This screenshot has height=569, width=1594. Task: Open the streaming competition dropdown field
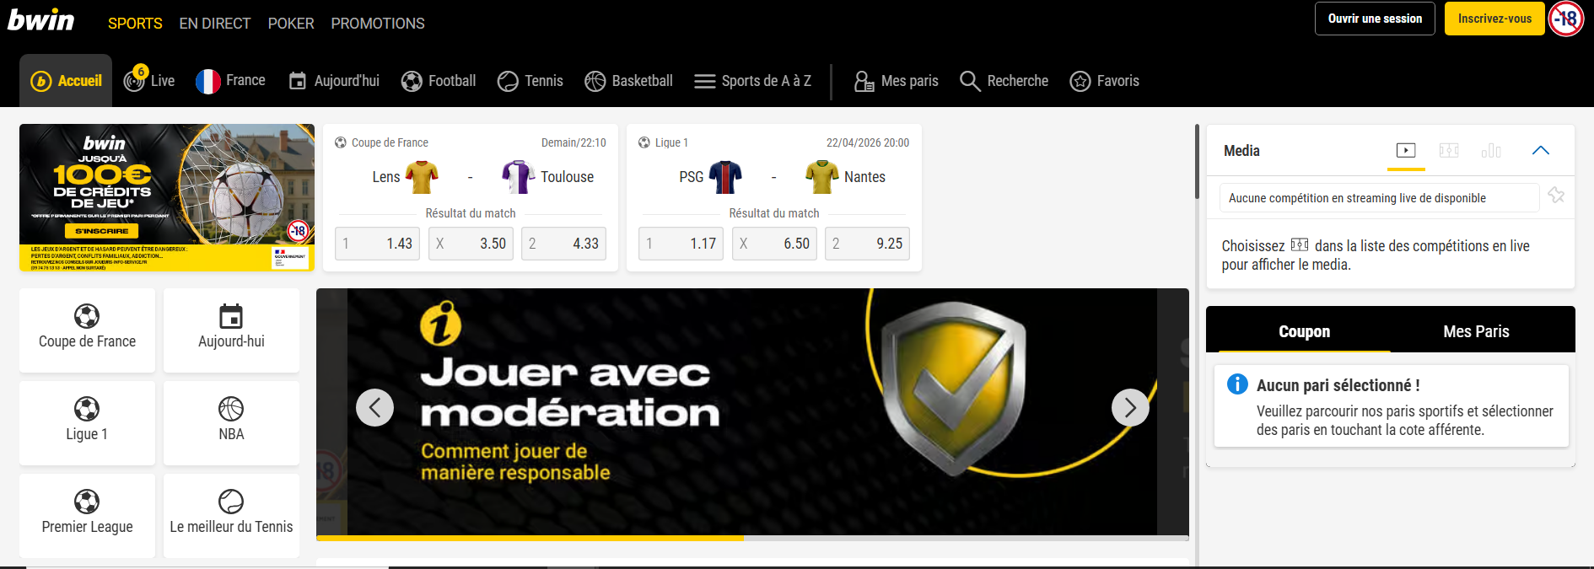point(1379,198)
